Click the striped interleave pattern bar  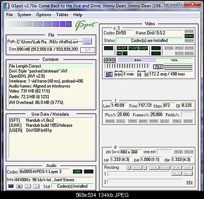tap(127, 66)
